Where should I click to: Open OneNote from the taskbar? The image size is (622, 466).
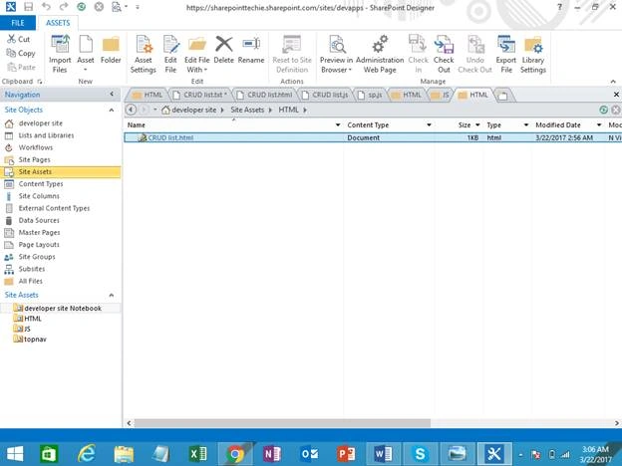272,453
